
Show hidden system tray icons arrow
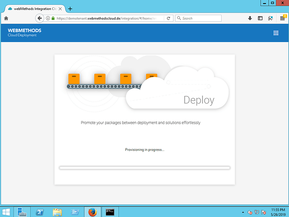coord(243,212)
